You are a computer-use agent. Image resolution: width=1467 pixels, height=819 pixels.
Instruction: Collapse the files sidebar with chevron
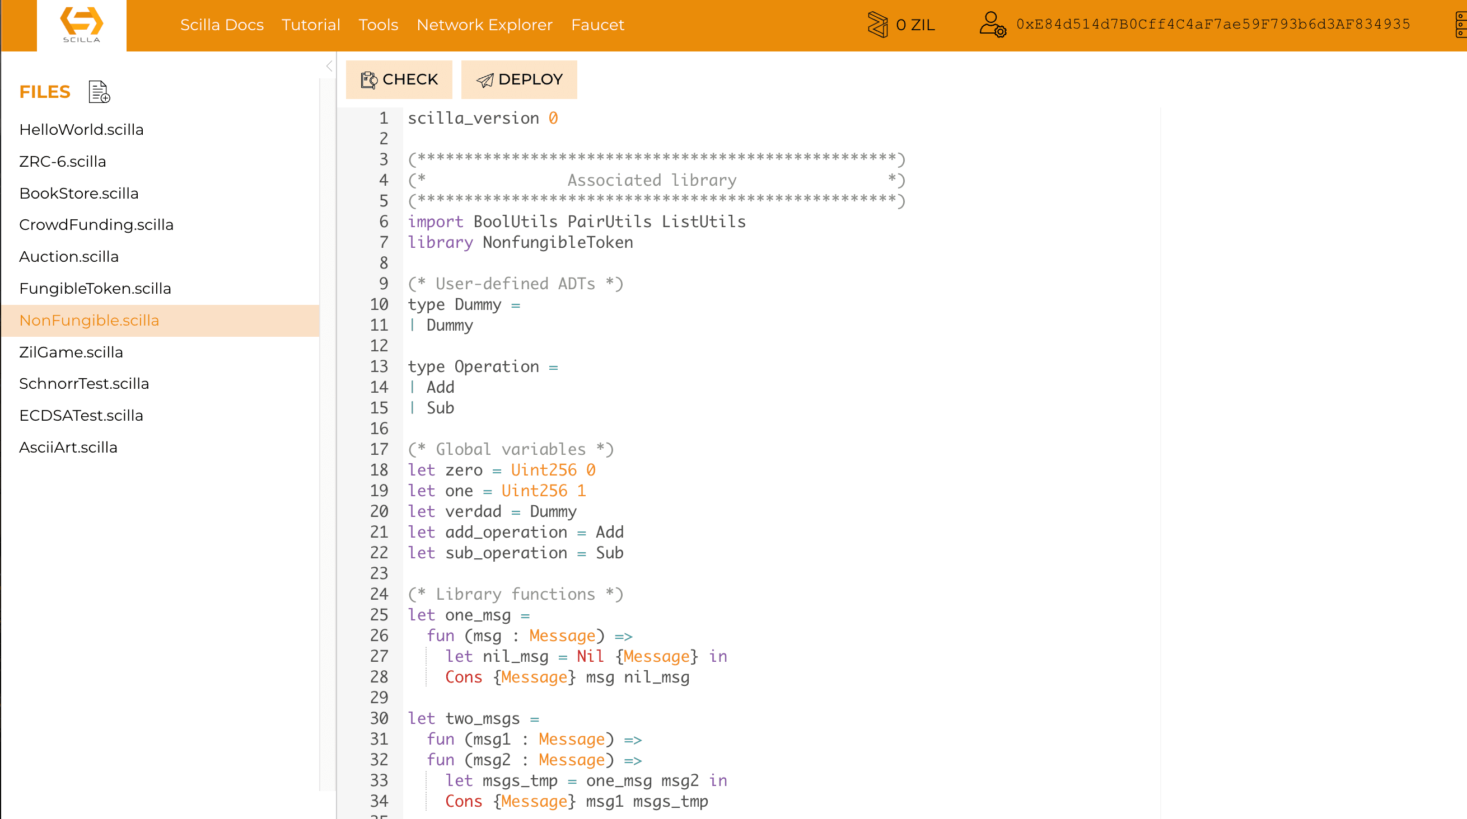pos(329,66)
